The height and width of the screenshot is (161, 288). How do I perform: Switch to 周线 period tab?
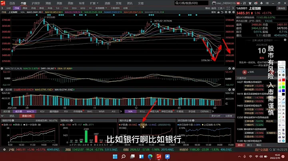pyautogui.click(x=25, y=8)
